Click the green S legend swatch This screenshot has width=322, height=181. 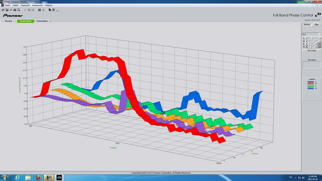point(311,87)
